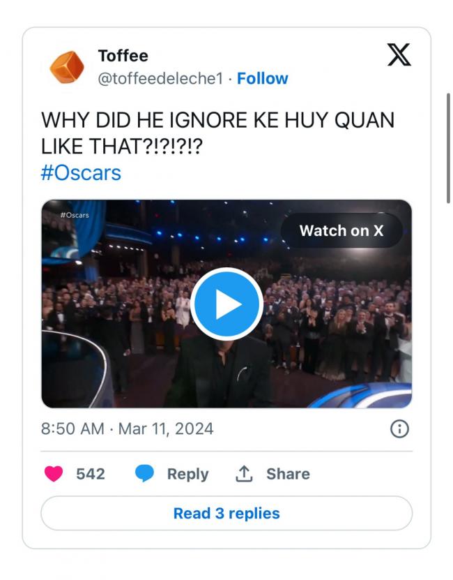Click the 542 likes count
Screen dimensions: 453x580
(91, 474)
